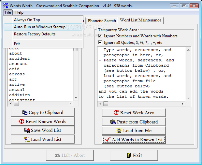202x165 pixels.
Task: Open the Help menu
Action: pos(19,12)
